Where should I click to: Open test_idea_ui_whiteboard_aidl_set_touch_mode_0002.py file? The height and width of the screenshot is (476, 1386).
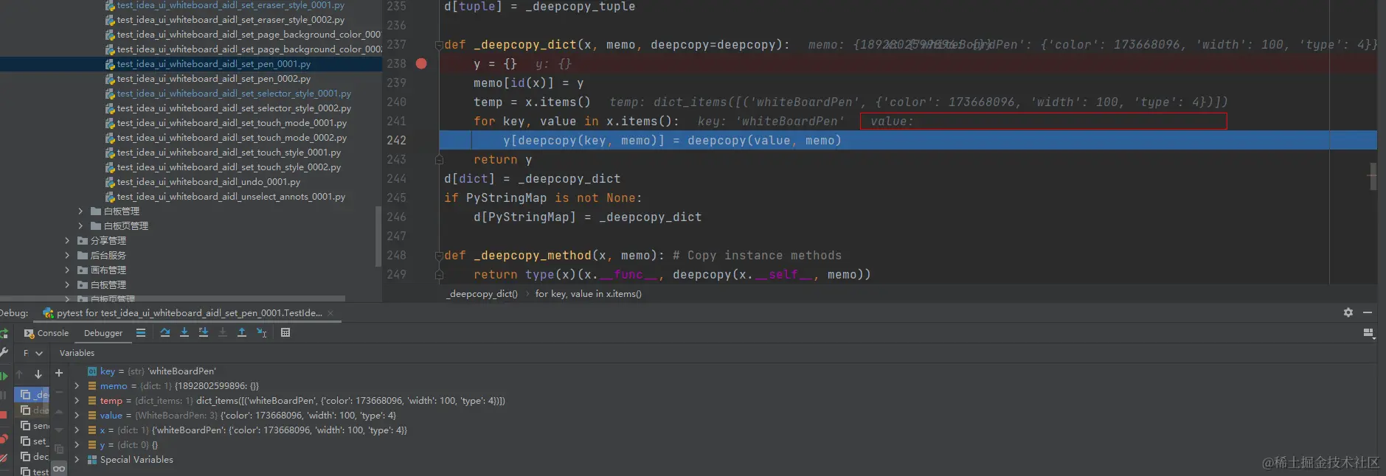click(x=231, y=138)
